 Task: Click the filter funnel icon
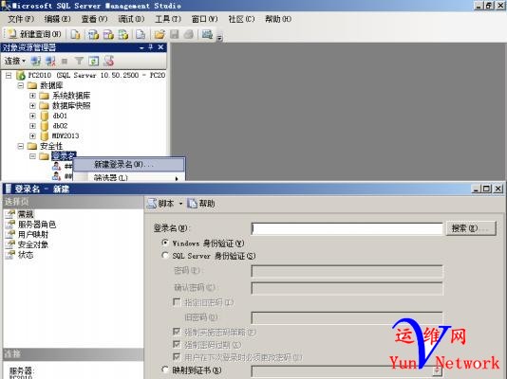[79, 61]
